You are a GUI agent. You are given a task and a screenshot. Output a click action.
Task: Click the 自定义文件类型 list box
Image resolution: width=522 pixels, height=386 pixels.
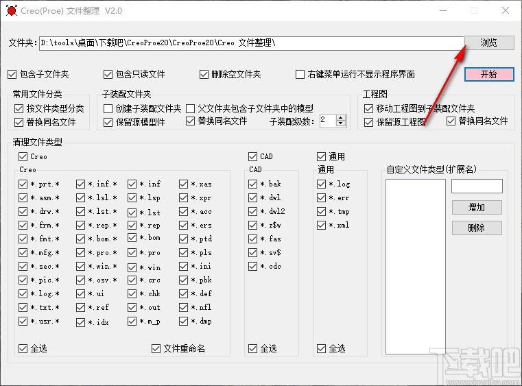(416, 267)
